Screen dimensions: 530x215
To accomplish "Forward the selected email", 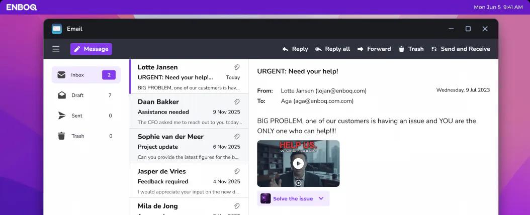I will [374, 49].
